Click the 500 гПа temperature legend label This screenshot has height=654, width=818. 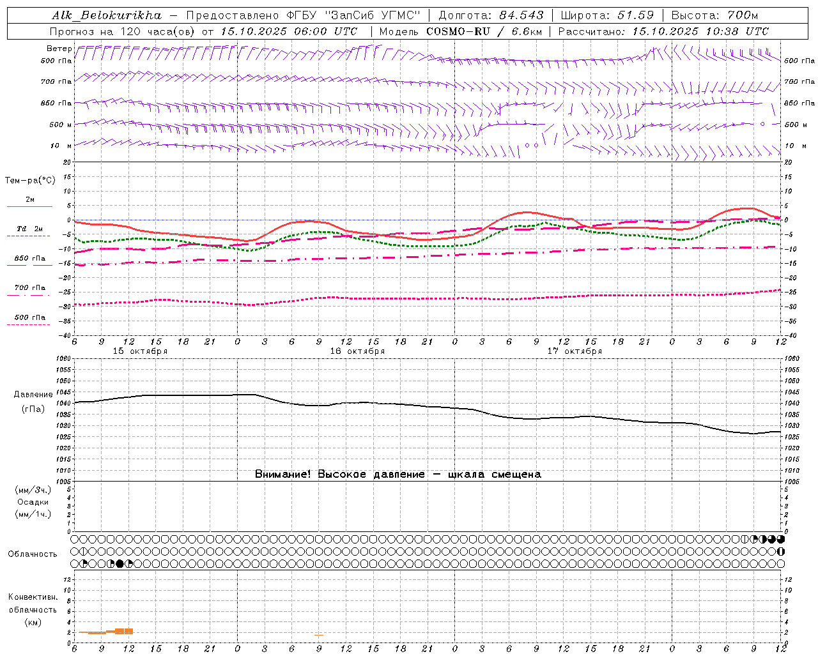(30, 317)
